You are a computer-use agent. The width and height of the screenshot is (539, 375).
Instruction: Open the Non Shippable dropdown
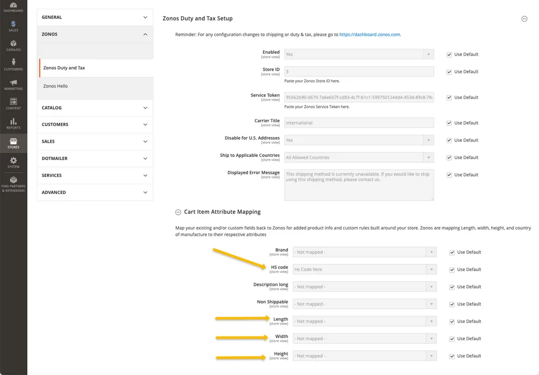(x=364, y=304)
